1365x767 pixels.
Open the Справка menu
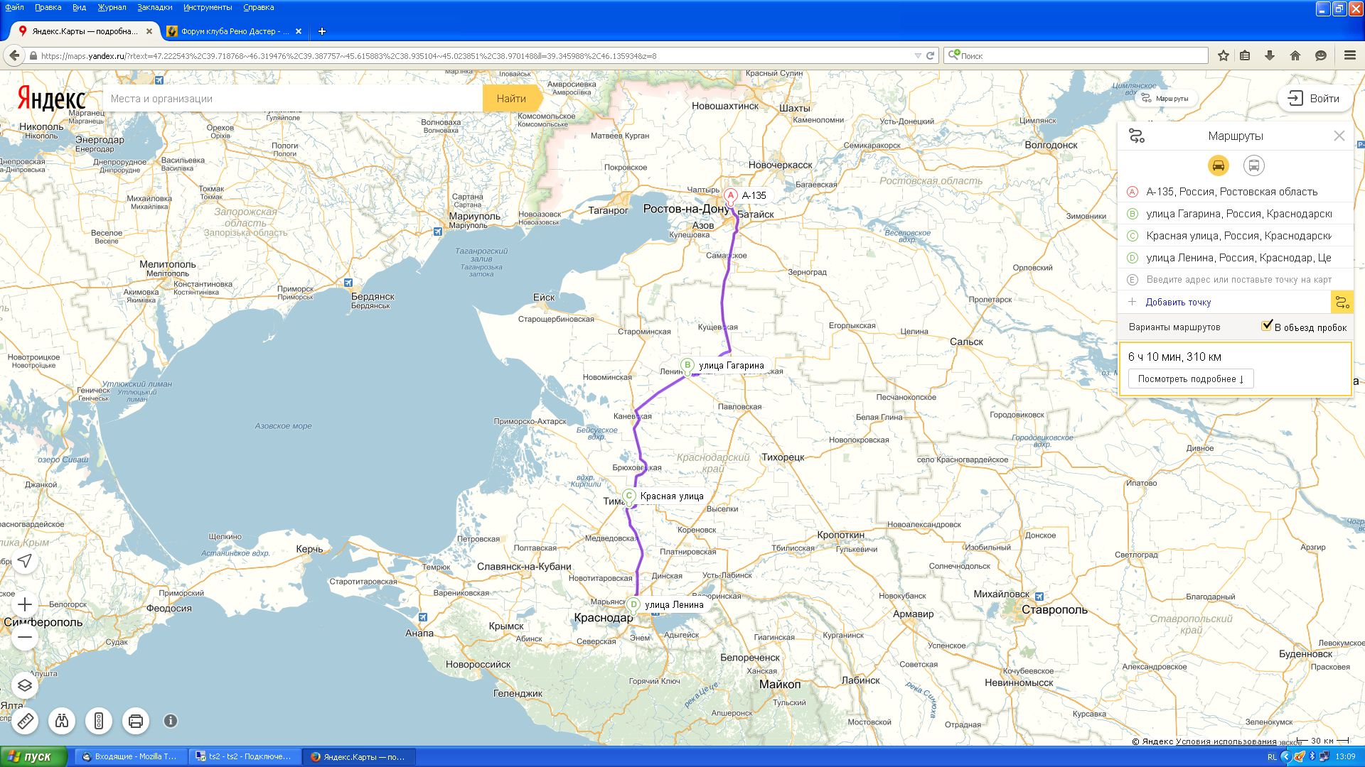click(258, 7)
